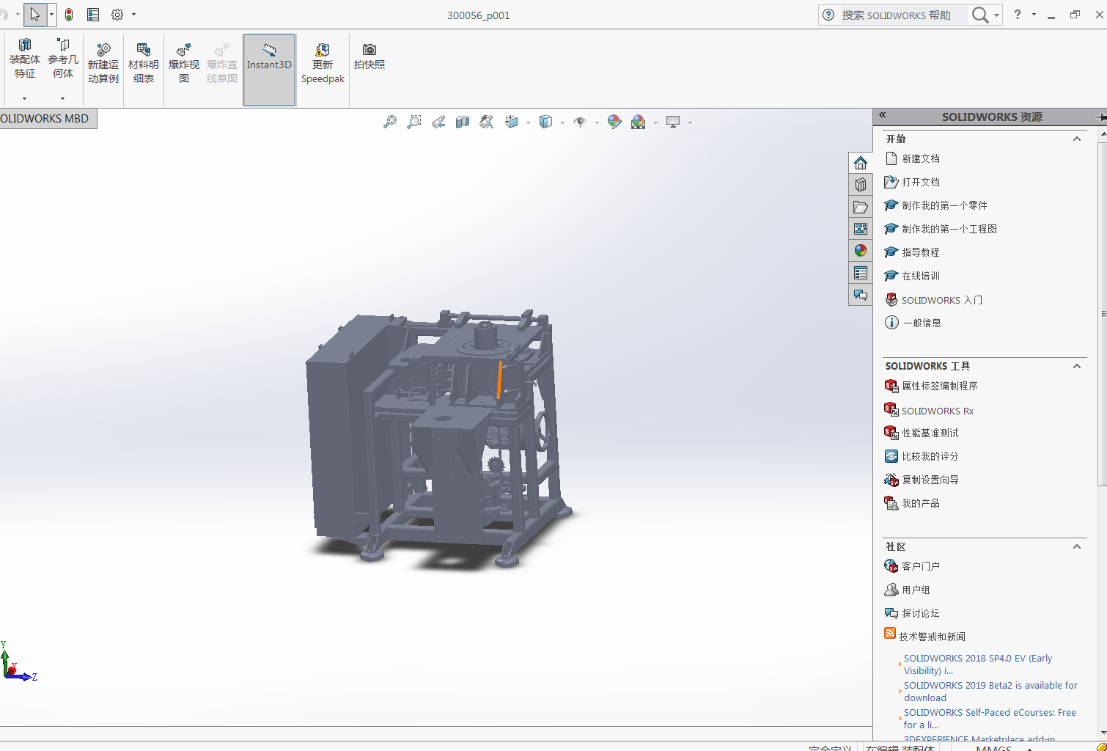Viewport: 1107px width, 751px height.
Task: Open the Options gear settings menu
Action: coord(117,15)
